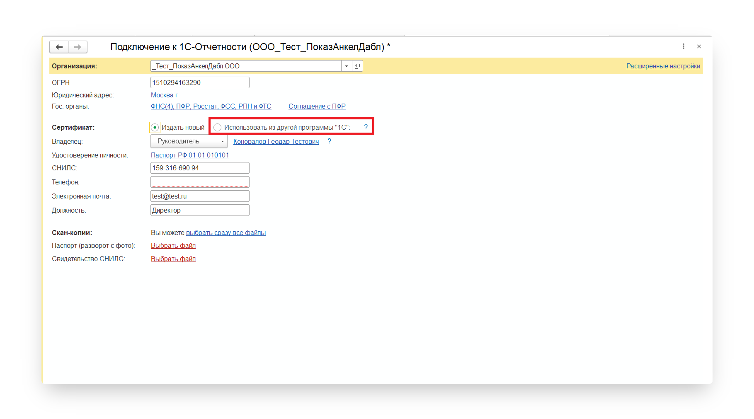
Task: Open Расширенные настройки link
Action: pyautogui.click(x=663, y=66)
